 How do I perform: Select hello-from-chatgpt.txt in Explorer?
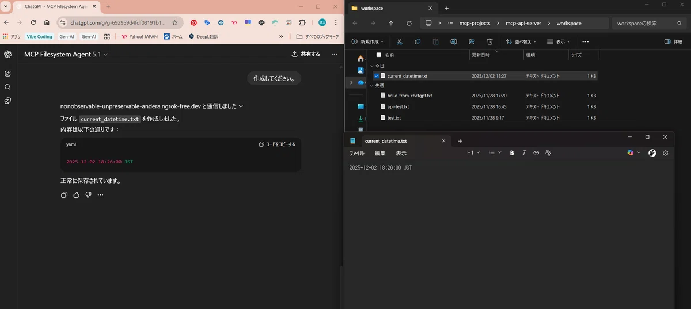pyautogui.click(x=409, y=96)
